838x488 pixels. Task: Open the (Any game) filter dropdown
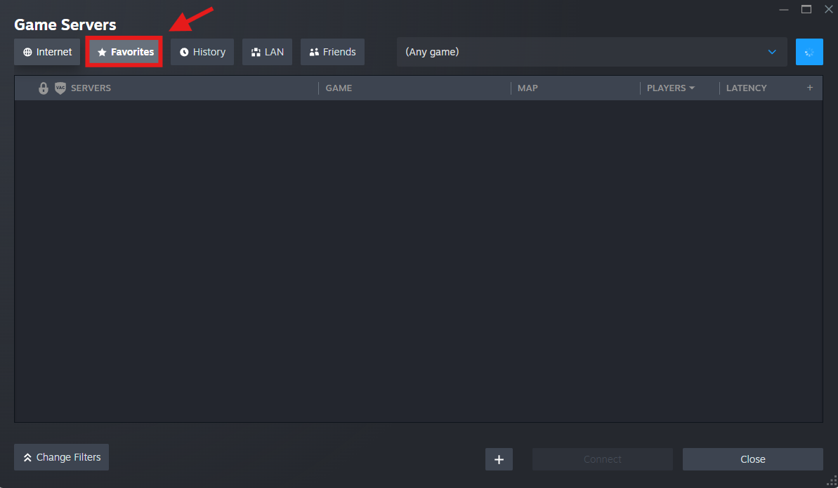click(x=591, y=52)
